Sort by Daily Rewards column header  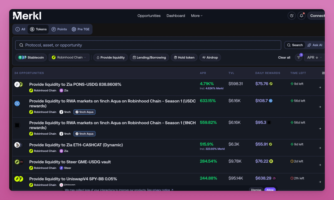[x=268, y=73]
